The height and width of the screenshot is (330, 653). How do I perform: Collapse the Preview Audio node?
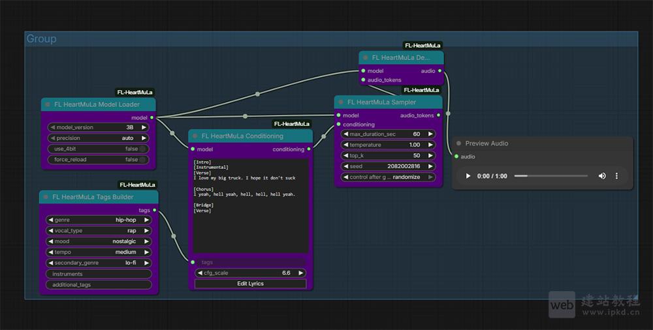pyautogui.click(x=459, y=143)
